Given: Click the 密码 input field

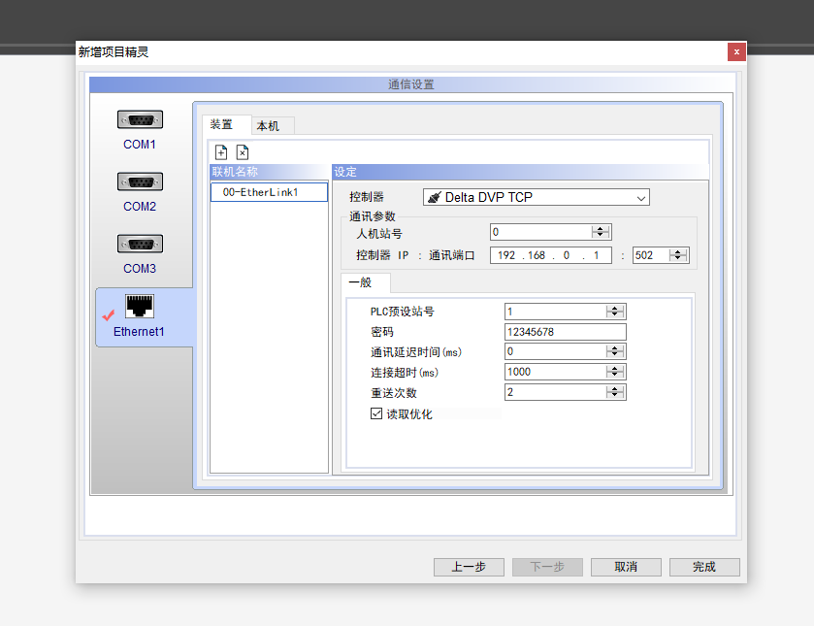Looking at the screenshot, I should coord(565,332).
